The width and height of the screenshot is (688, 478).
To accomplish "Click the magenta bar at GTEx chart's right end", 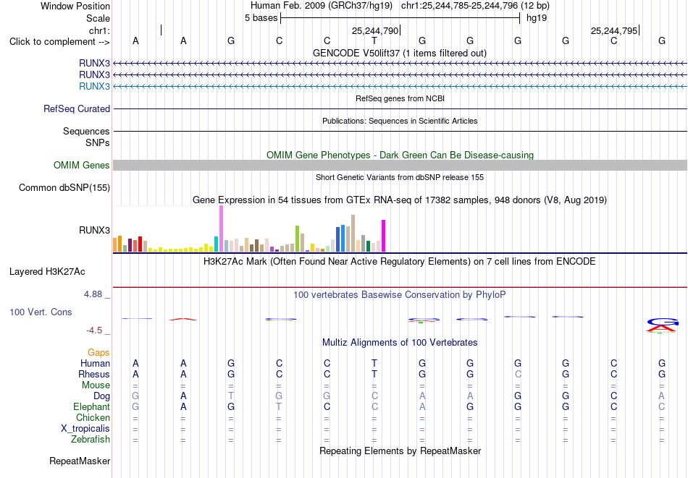I will click(x=384, y=236).
